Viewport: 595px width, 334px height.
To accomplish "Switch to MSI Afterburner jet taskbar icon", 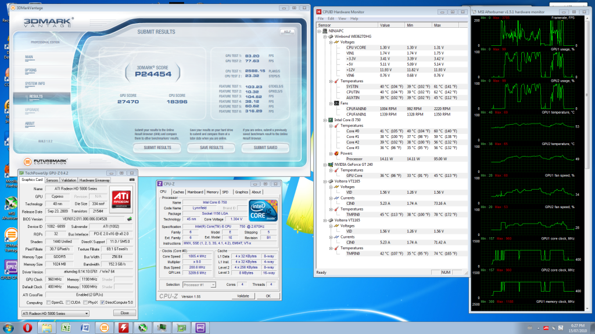I will pos(143,328).
